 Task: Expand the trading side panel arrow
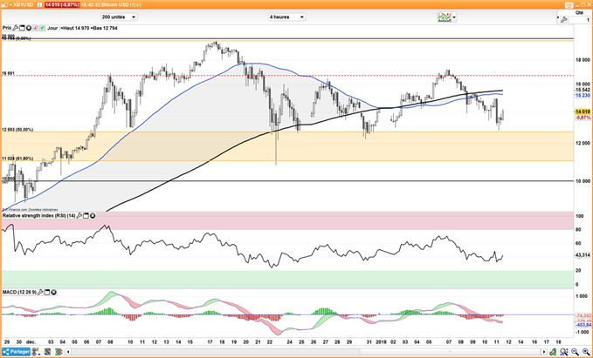tap(558, 17)
